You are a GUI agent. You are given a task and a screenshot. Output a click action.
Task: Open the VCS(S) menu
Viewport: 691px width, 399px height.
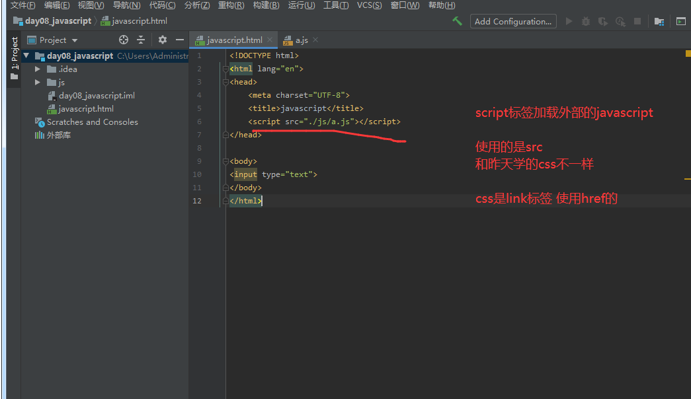click(369, 5)
